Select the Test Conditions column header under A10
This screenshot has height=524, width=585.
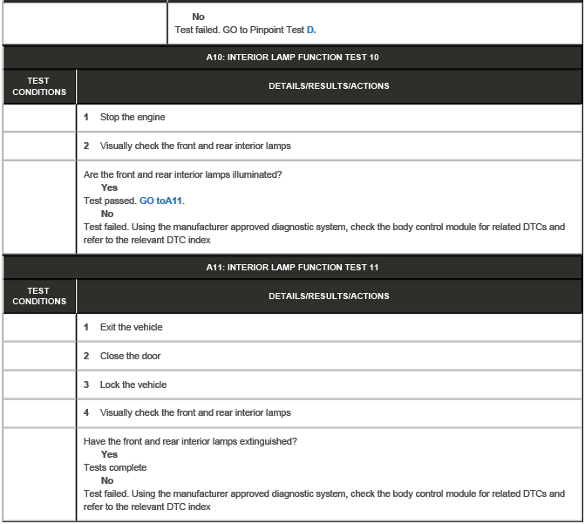(39, 86)
